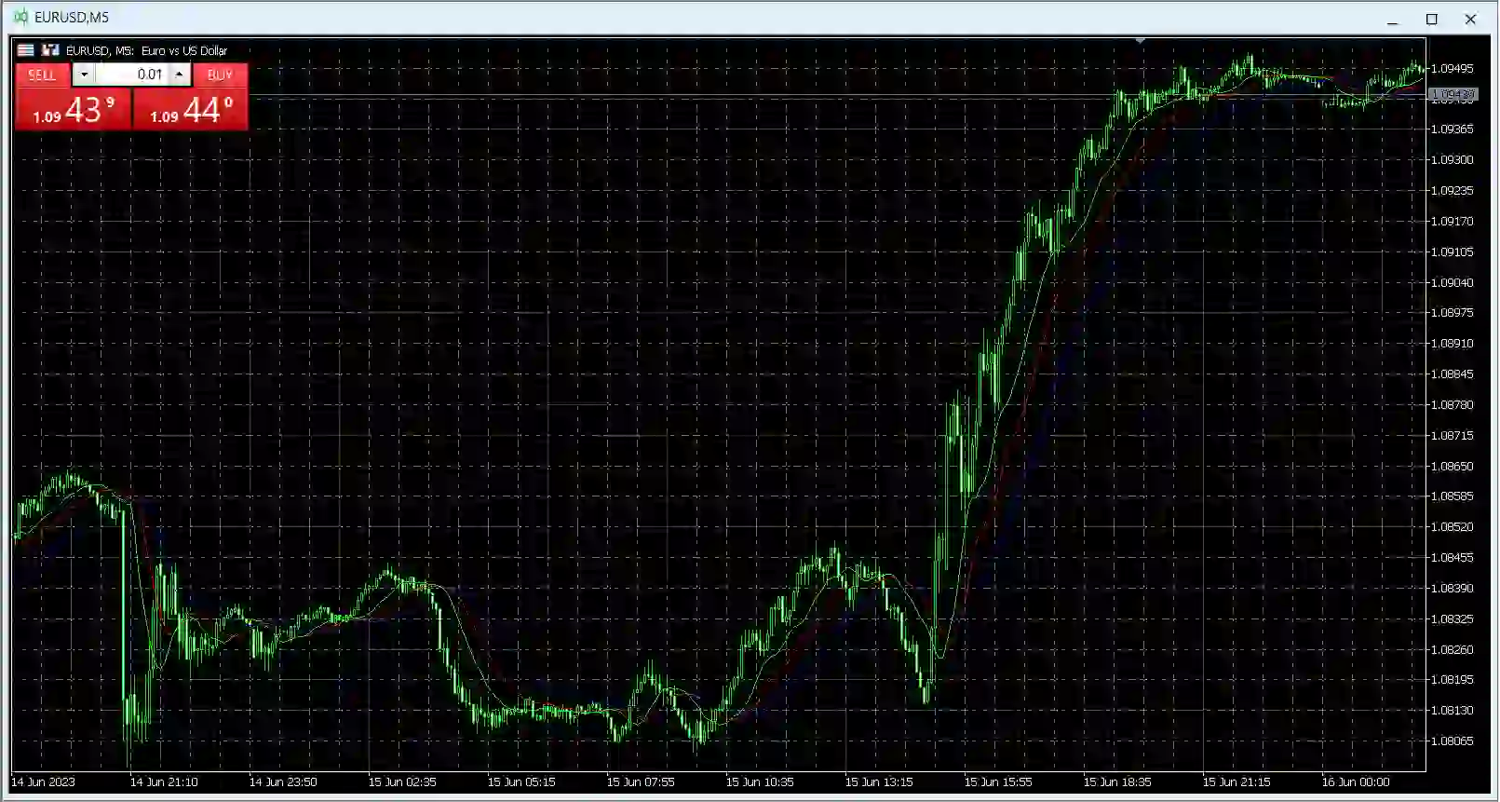
Task: Click the '14 Jun 21:10' time axis label
Action: point(164,782)
